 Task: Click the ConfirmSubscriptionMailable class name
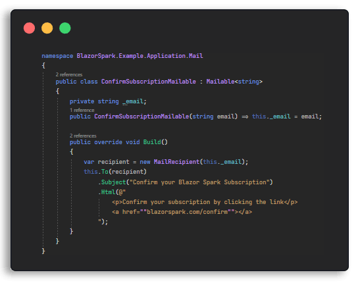tap(149, 82)
